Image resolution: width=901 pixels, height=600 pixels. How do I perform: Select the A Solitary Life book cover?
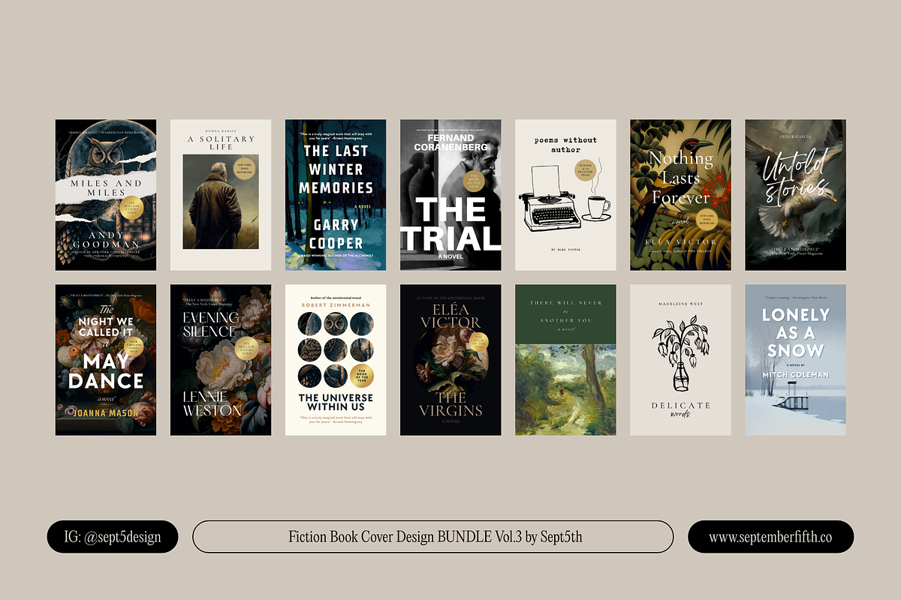click(221, 195)
